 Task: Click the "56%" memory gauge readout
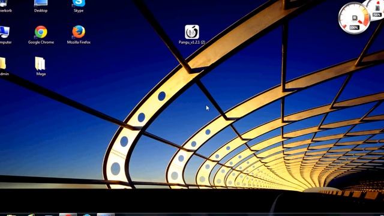377,14
